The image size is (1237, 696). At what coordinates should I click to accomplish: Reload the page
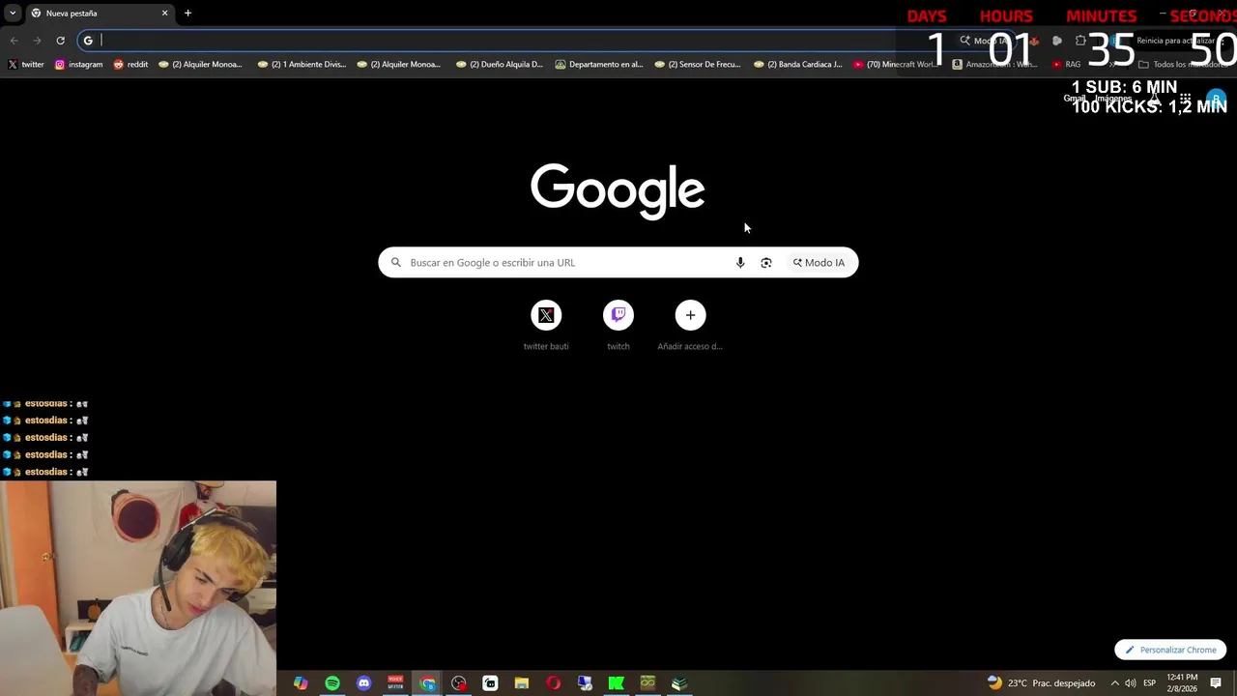[60, 41]
